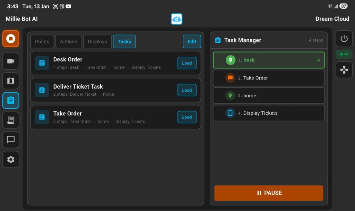
Task: Toggle the green ON status indicator
Action: coord(344,54)
